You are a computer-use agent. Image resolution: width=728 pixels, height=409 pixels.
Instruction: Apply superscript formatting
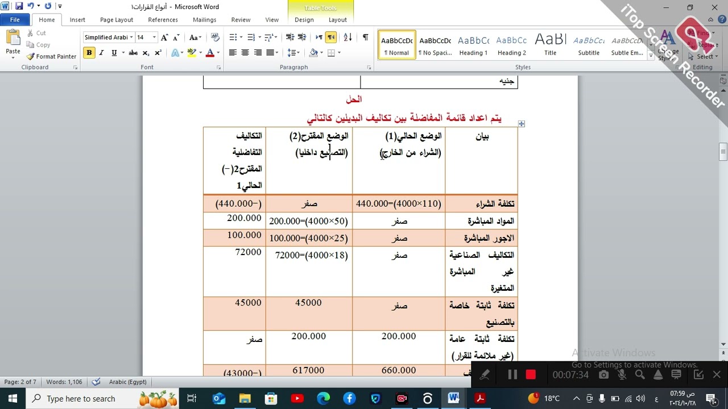[158, 53]
